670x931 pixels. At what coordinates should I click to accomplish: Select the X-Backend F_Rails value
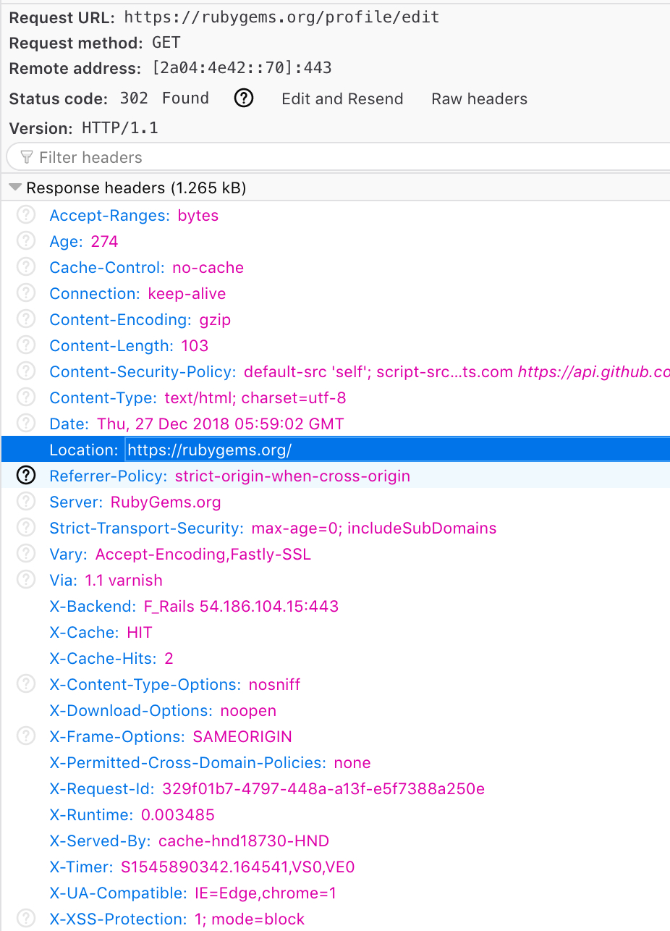[x=240, y=607]
